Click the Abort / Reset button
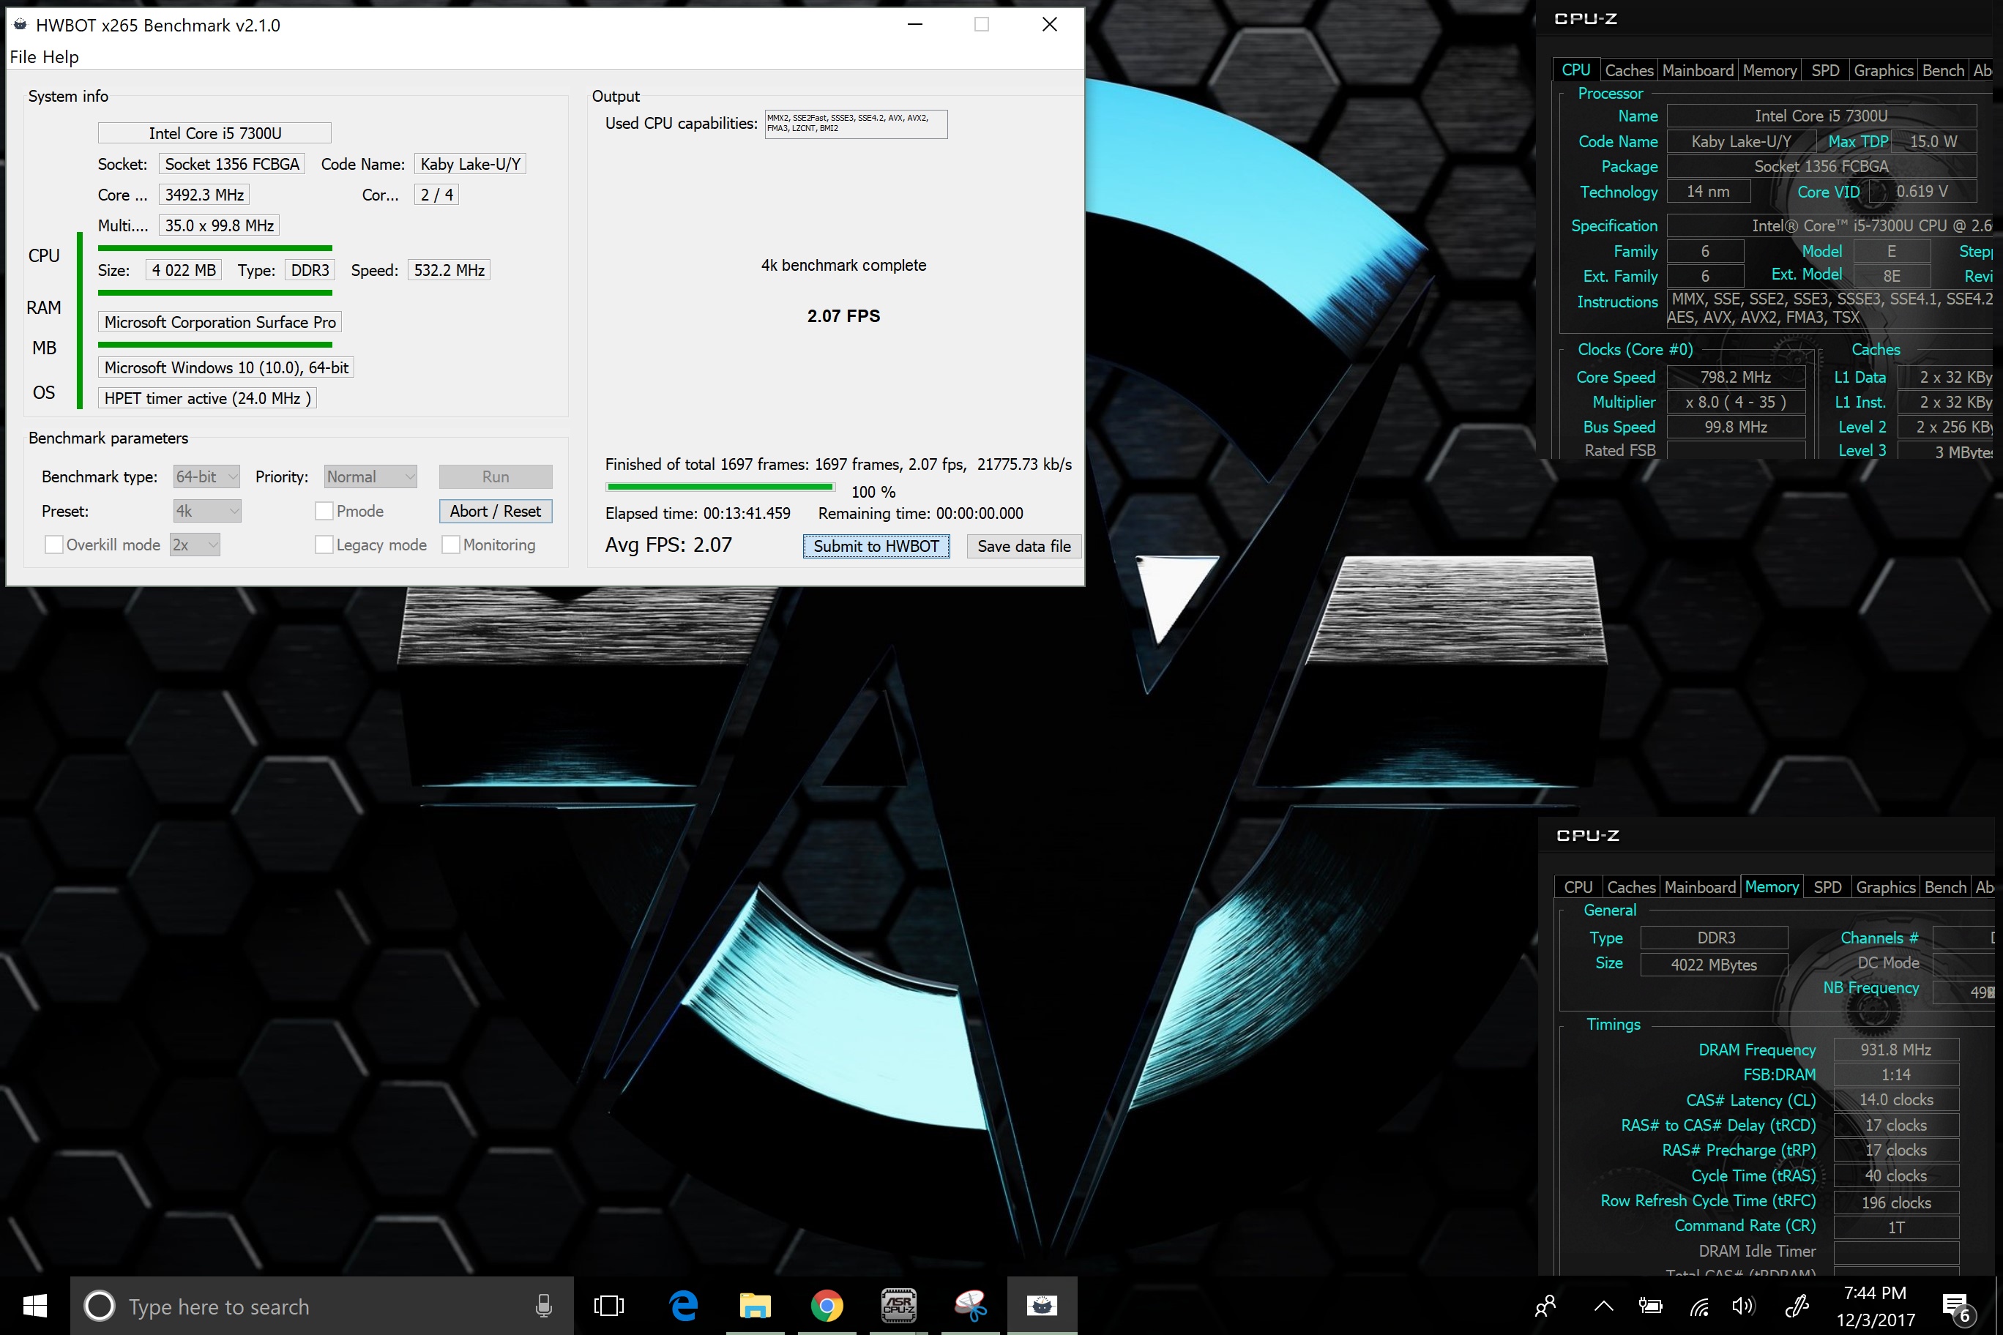The height and width of the screenshot is (1335, 2003). (496, 511)
